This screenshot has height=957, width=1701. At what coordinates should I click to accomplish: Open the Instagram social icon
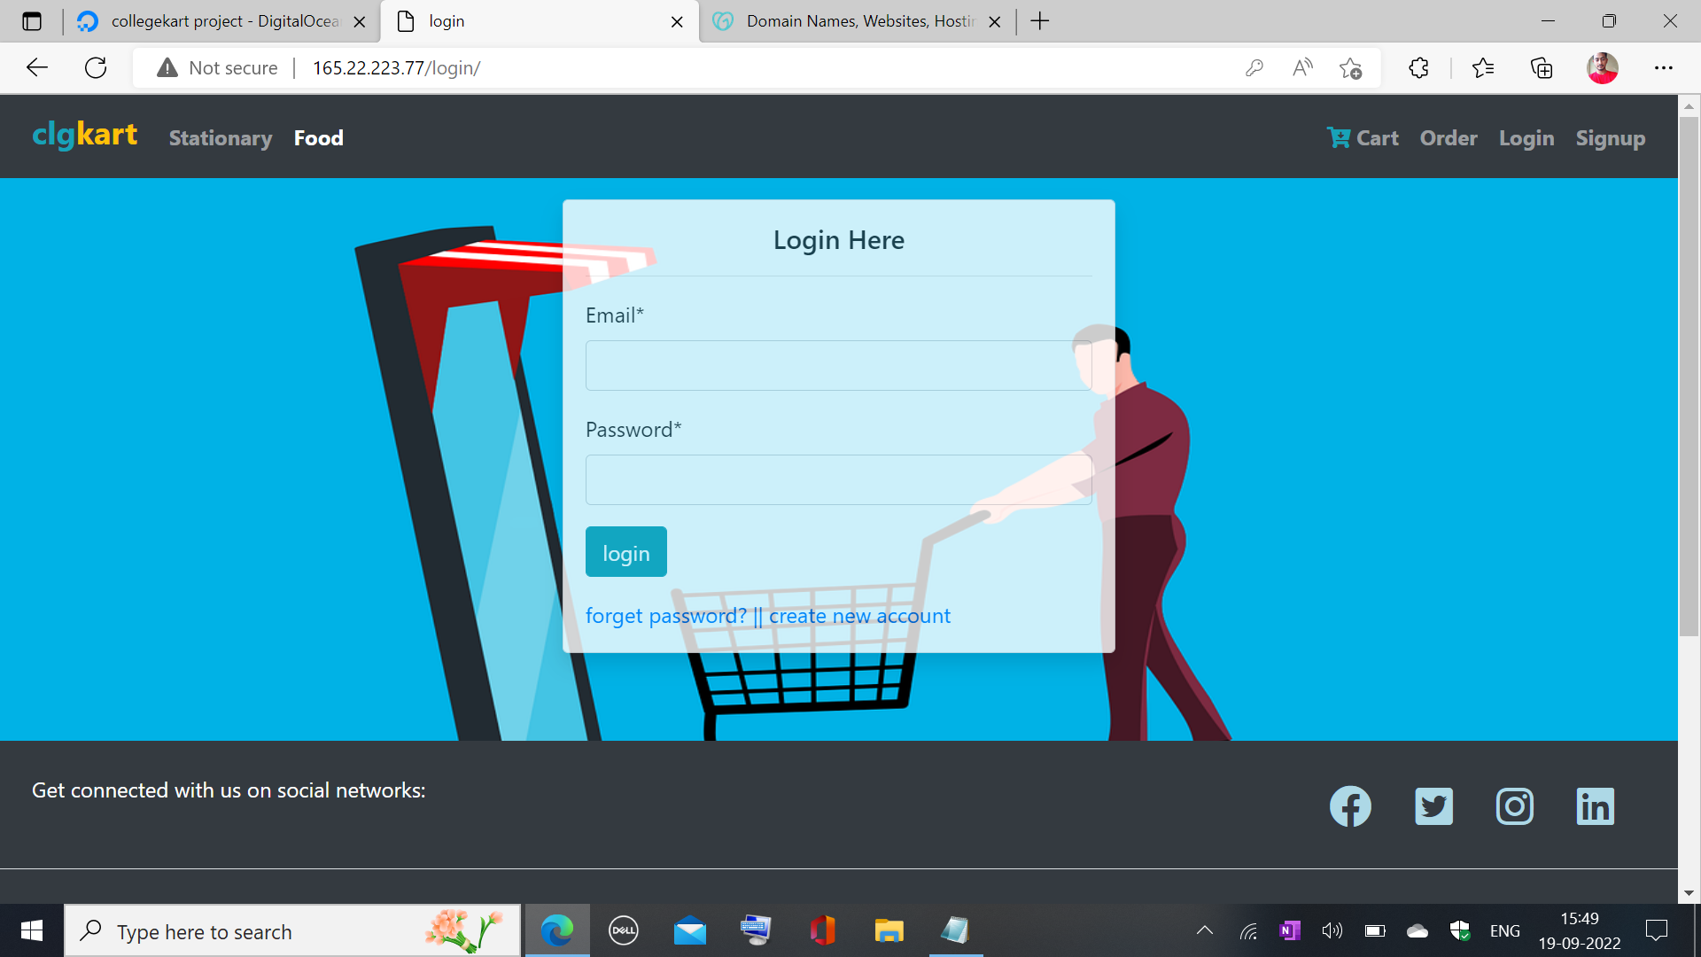pos(1515,806)
